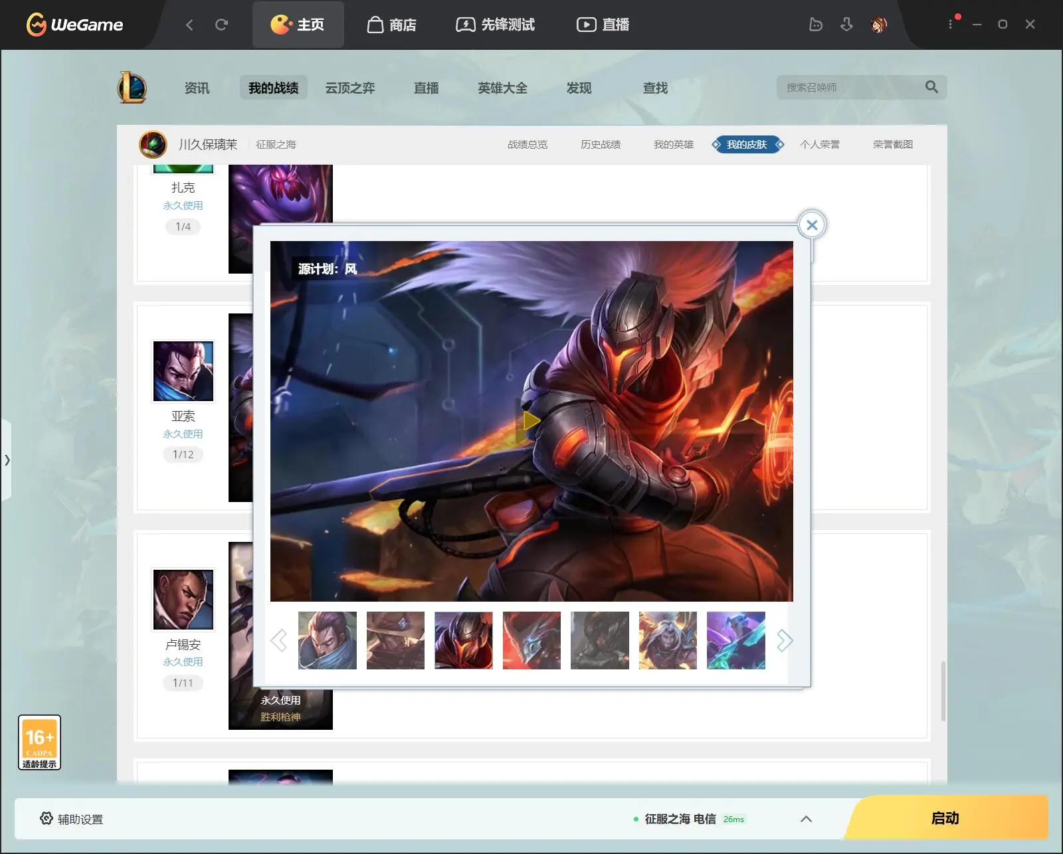Switch to 荣誉截图 tab
The width and height of the screenshot is (1063, 854).
click(893, 144)
